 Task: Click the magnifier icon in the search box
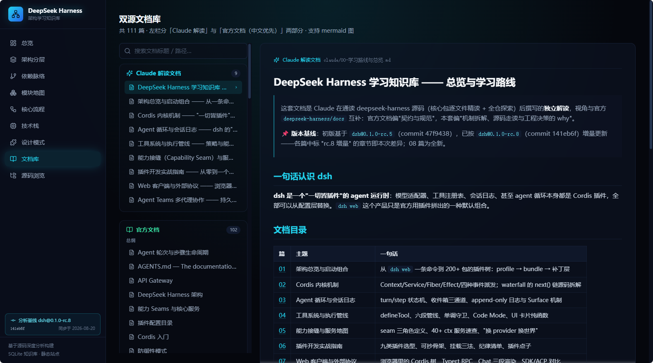127,51
